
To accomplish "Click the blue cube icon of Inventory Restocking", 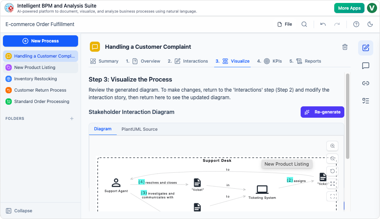I will (8, 79).
